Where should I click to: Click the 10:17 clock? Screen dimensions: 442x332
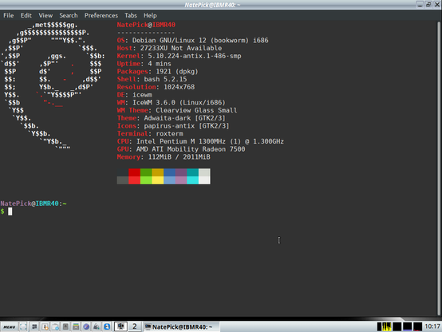(432, 326)
